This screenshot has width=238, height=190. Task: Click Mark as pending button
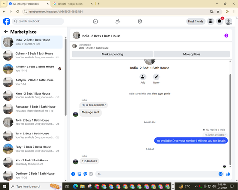pyautogui.click(x=112, y=54)
